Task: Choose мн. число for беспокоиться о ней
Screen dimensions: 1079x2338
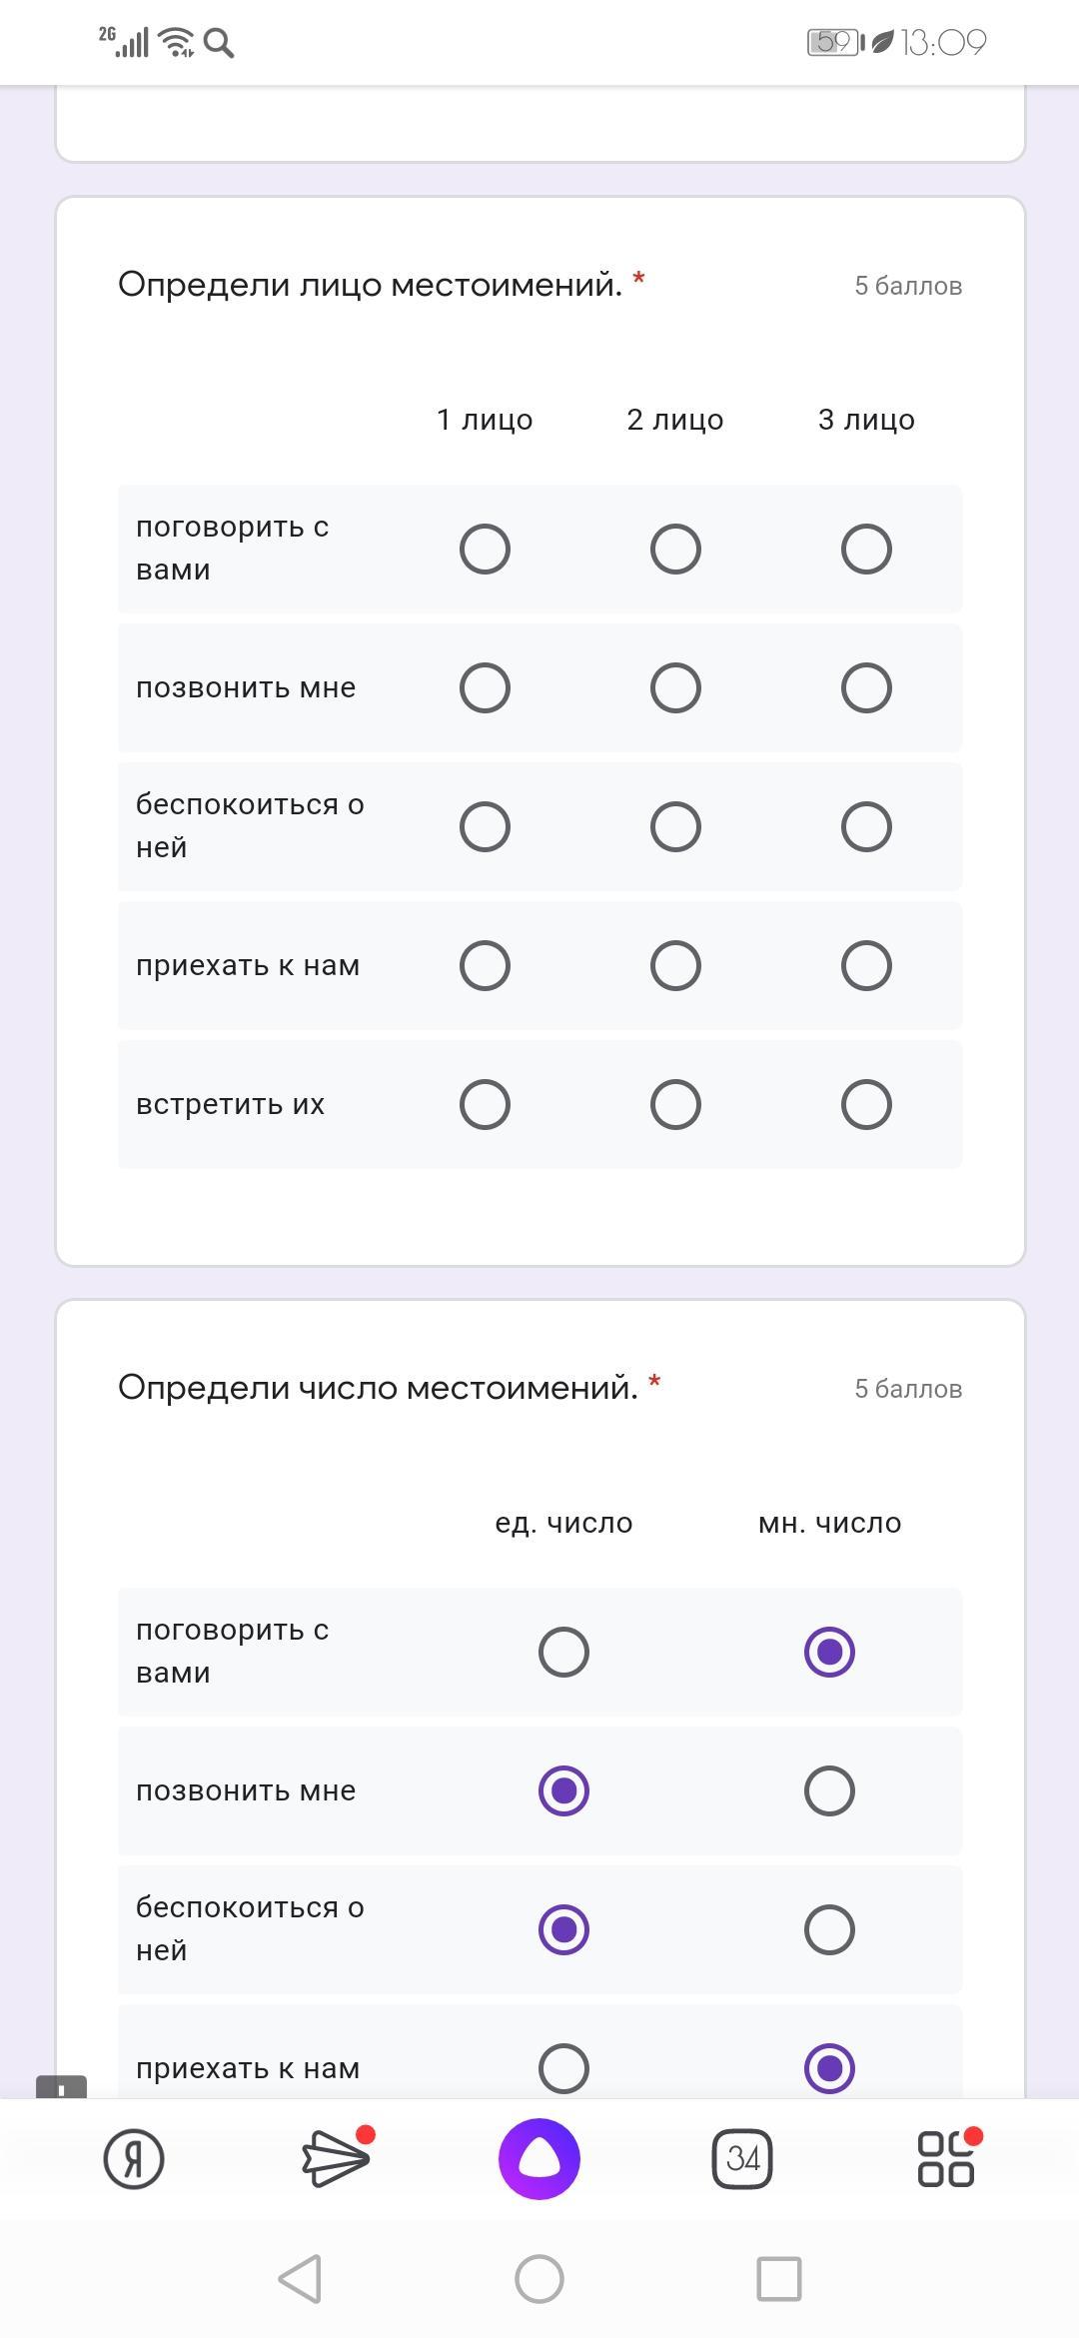Action: [x=829, y=1929]
